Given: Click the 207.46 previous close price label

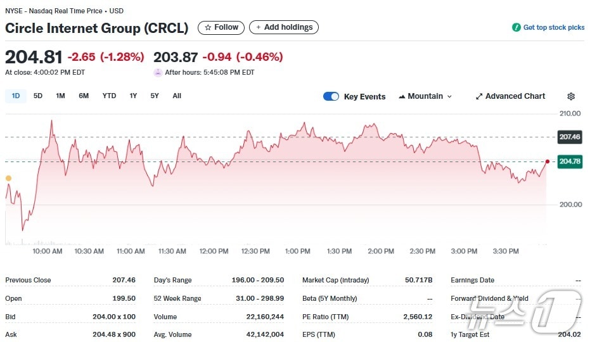Looking at the screenshot, I should point(569,137).
